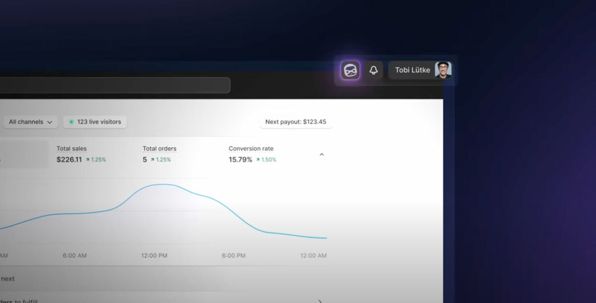Open the notifications bell
Image resolution: width=596 pixels, height=303 pixels.
coord(373,71)
